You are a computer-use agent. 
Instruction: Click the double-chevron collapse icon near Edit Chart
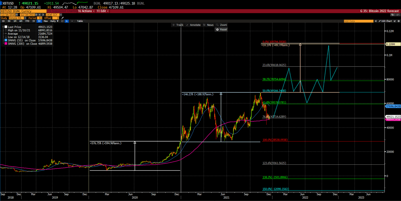(x=376, y=21)
